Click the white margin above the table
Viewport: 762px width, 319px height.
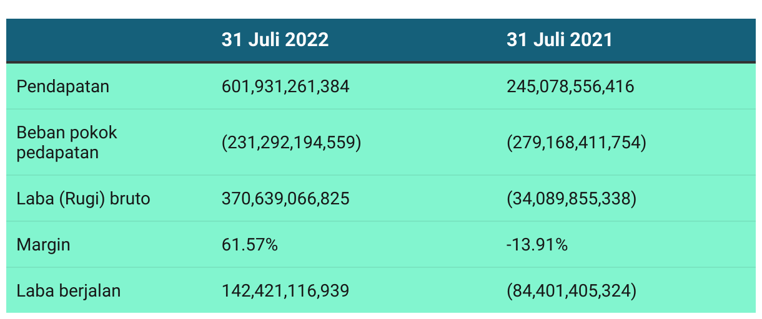click(x=381, y=9)
